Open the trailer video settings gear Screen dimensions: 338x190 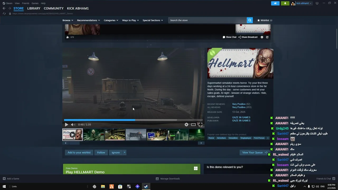point(186,125)
